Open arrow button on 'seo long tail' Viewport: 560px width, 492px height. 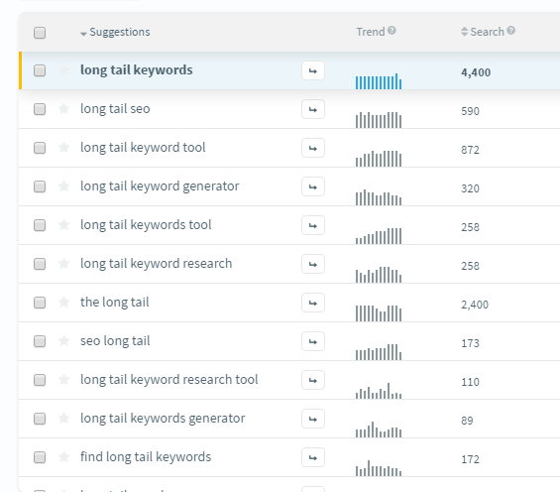point(313,341)
